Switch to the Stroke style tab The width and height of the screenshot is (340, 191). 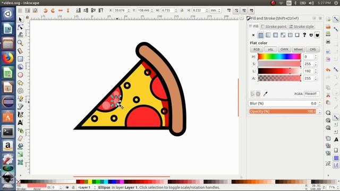[x=302, y=27]
